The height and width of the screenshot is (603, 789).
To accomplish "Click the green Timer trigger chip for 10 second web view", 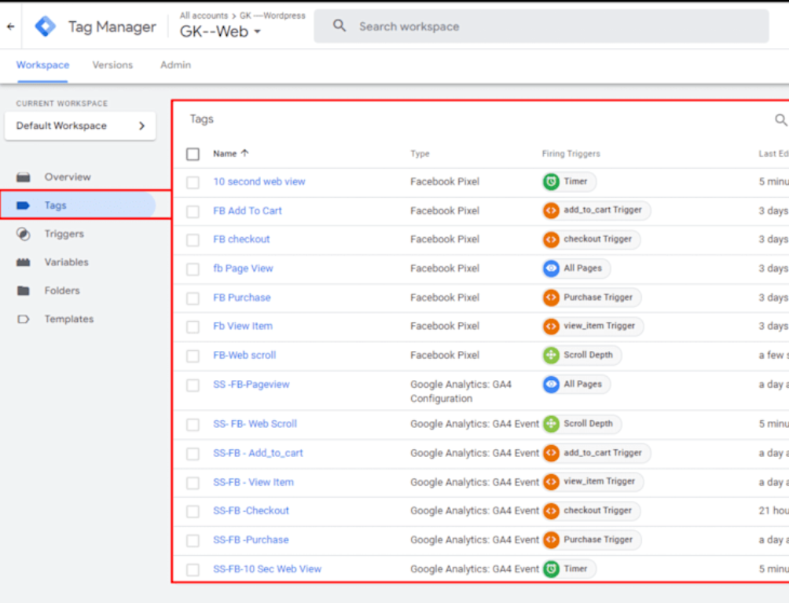I will [569, 181].
